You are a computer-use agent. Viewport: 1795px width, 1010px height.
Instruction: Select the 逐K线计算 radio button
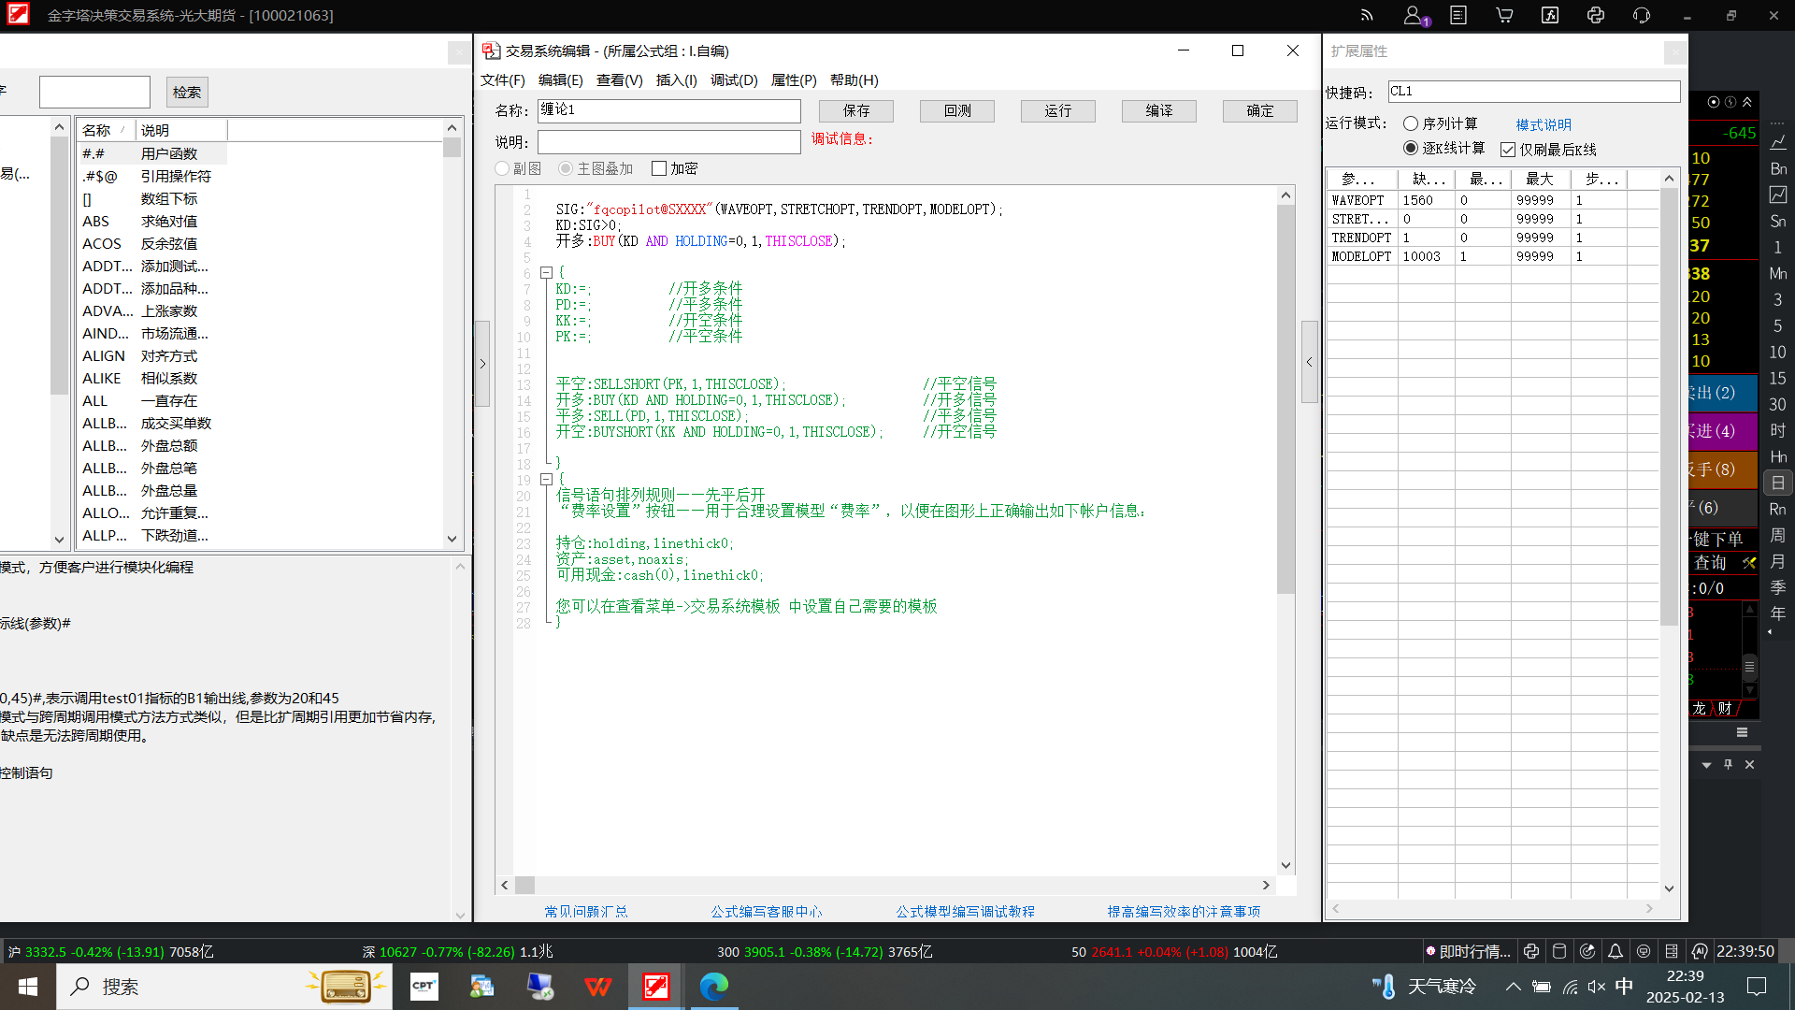[1411, 148]
